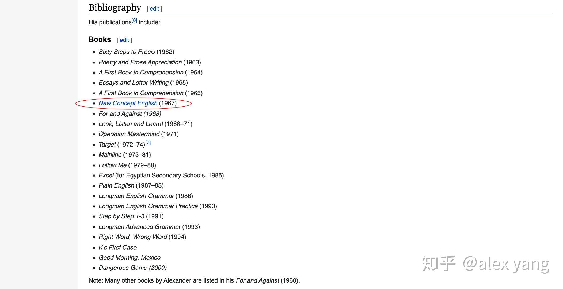Click Poetry and Prose Appreciation entry
This screenshot has width=563, height=289.
click(x=140, y=62)
